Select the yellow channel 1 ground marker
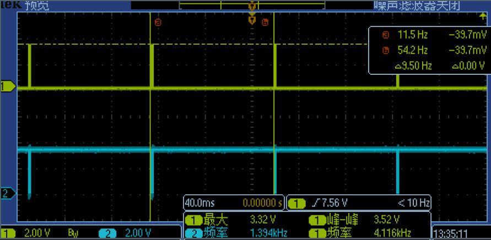The width and height of the screenshot is (491, 240). pos(8,86)
